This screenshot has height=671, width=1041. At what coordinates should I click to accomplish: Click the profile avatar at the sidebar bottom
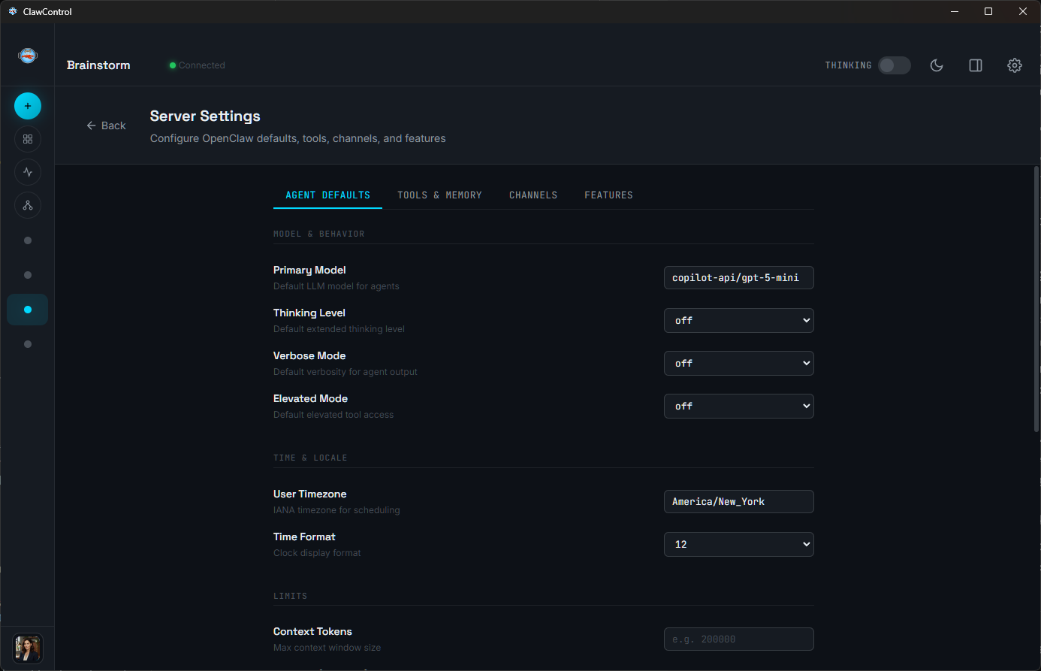coord(27,648)
